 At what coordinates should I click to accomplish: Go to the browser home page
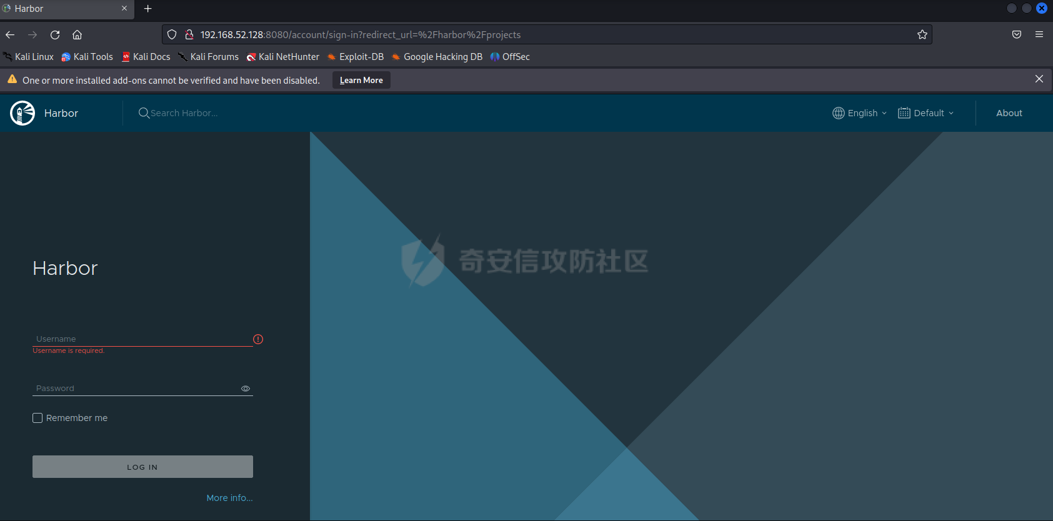tap(77, 34)
